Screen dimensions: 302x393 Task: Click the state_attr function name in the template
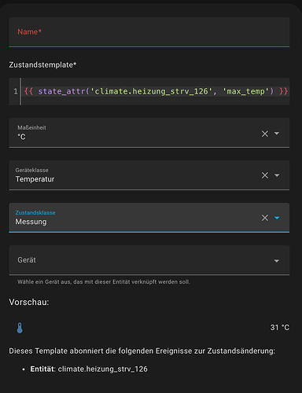tap(61, 91)
